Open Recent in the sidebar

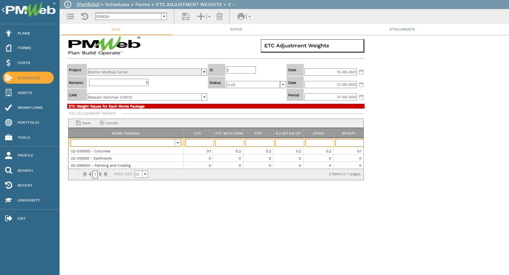click(x=19, y=185)
